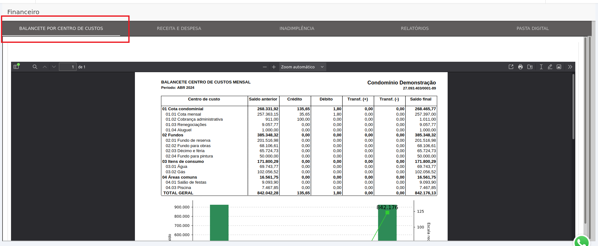Viewport: 598px width, 246px height.
Task: Click the Financeiro heading
Action: [x=23, y=12]
